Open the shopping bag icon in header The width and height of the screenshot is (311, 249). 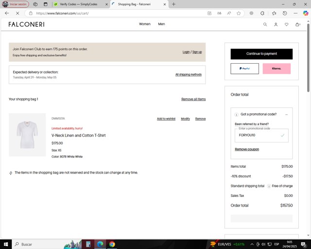297,24
